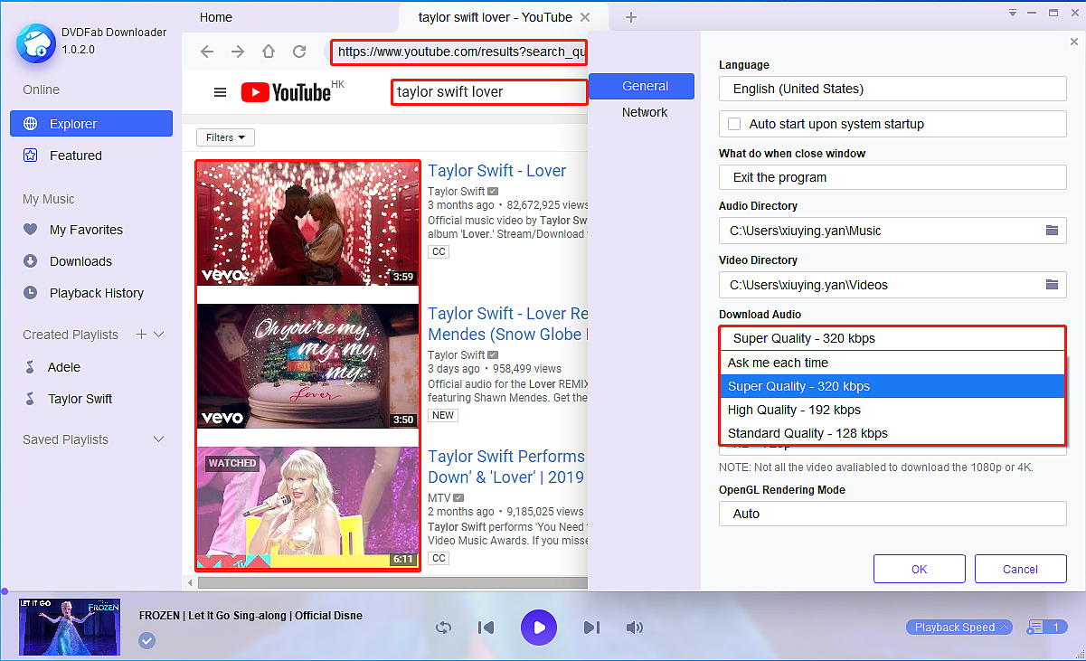Choose High Quality - 192 kbps option
This screenshot has height=661, width=1086.
pos(892,410)
